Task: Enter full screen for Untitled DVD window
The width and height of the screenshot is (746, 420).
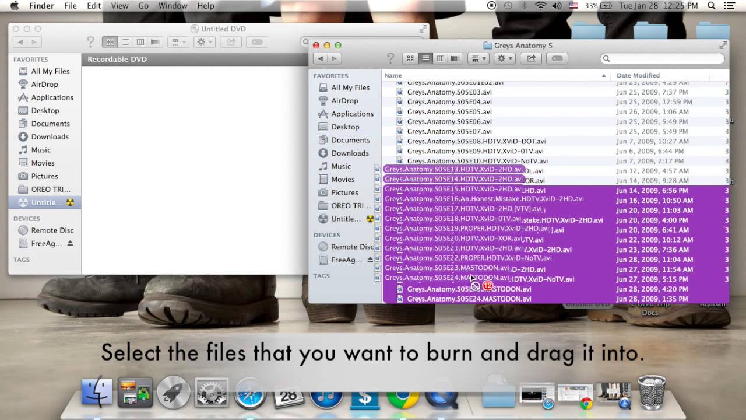Action: click(423, 29)
